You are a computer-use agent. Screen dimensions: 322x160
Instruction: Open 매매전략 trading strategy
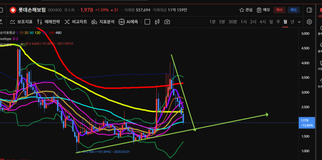pyautogui.click(x=48, y=22)
